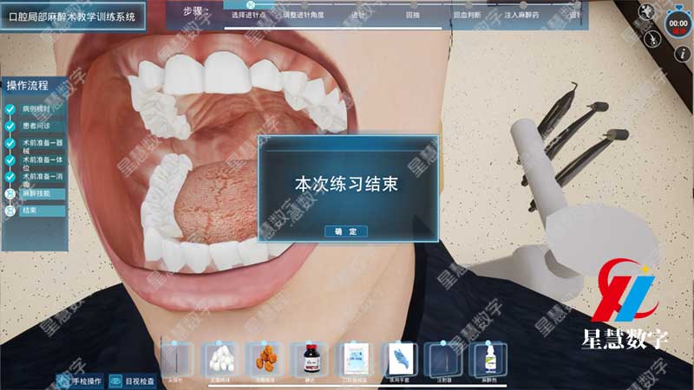Go to 调整进针角度 step tab
Image resolution: width=694 pixels, height=390 pixels.
[308, 15]
